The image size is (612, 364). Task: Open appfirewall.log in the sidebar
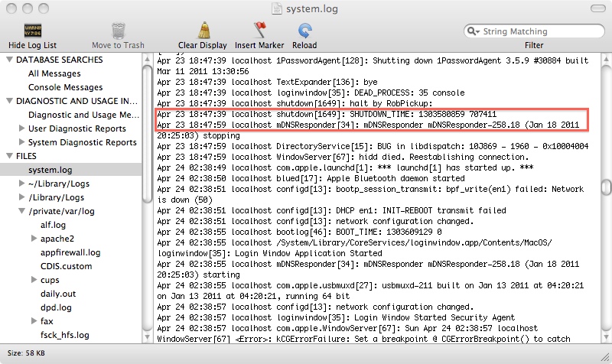[x=70, y=252]
